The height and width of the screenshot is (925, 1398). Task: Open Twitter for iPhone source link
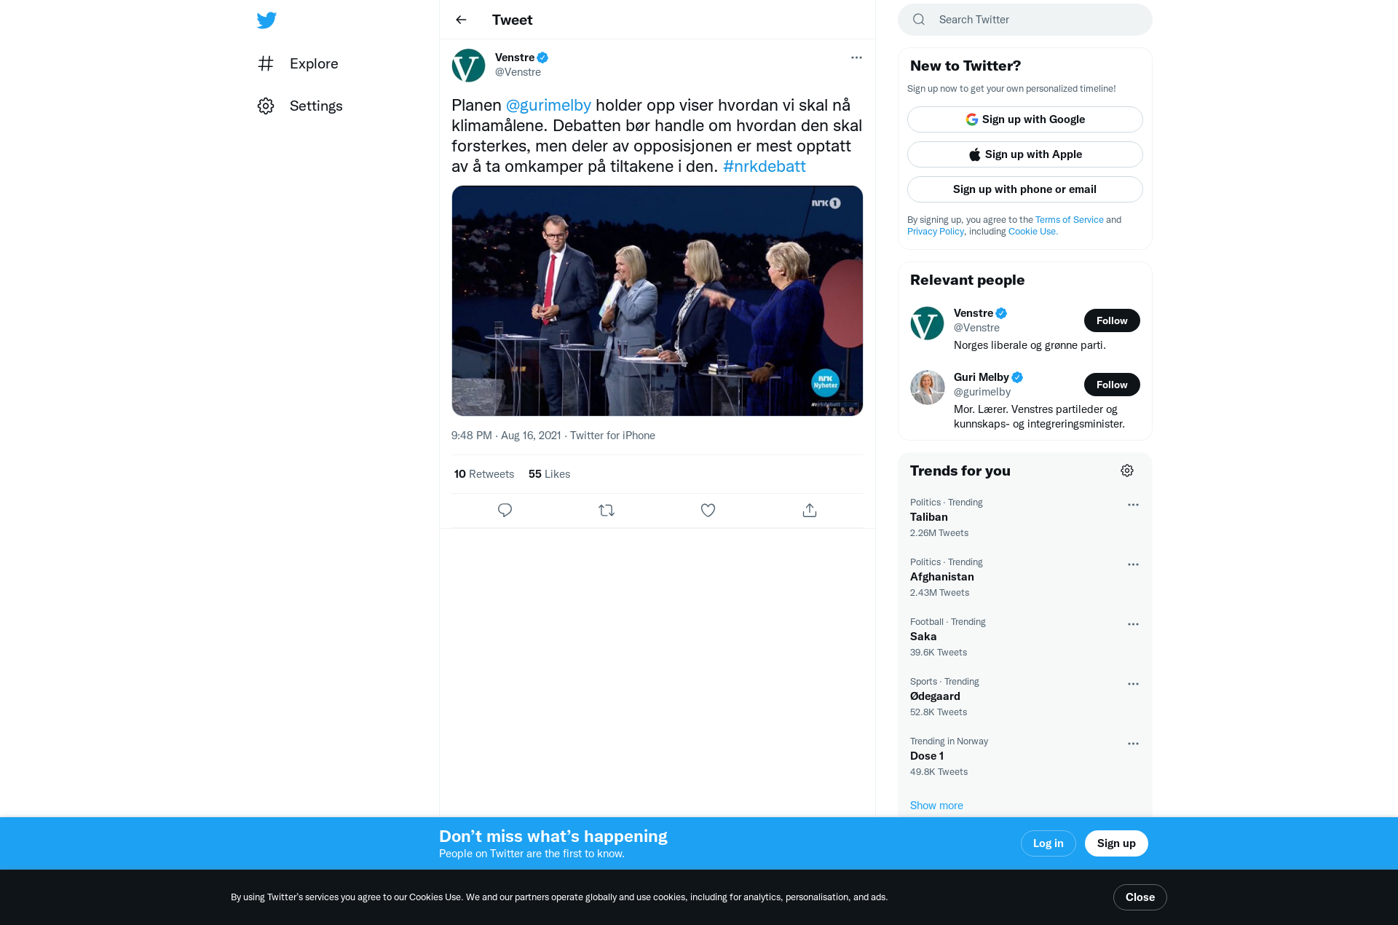coord(612,436)
